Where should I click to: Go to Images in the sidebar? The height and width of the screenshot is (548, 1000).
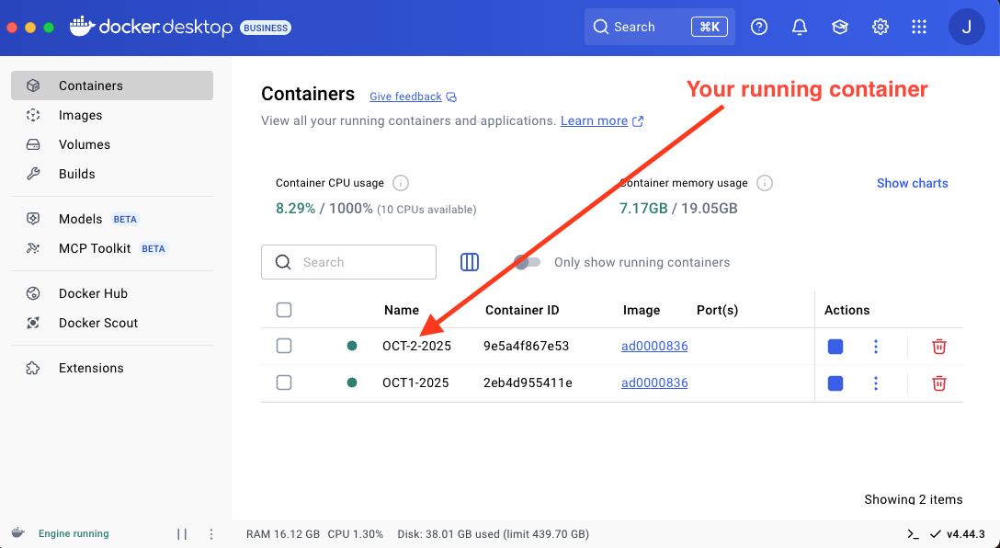pos(80,115)
